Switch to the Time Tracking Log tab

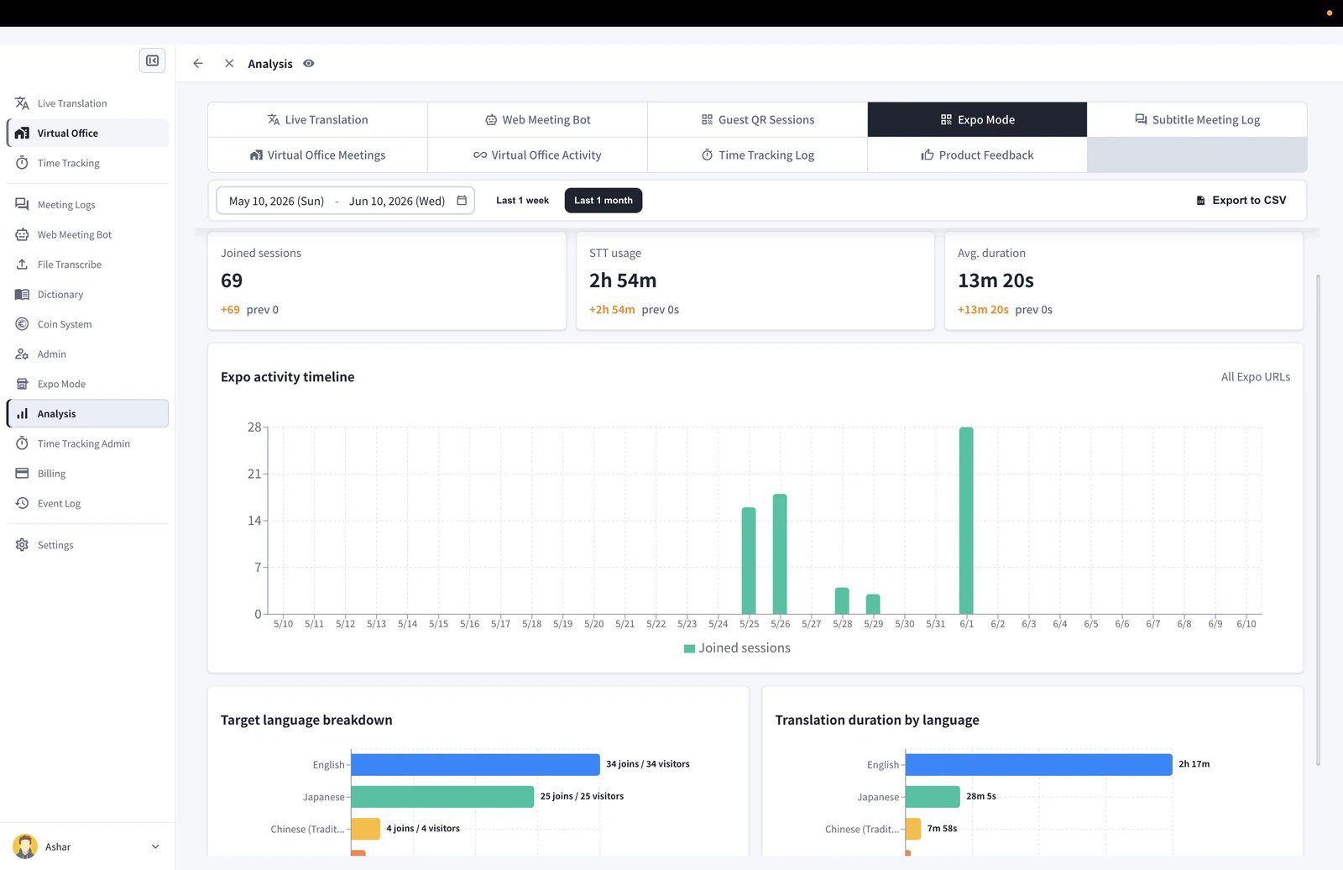point(757,155)
